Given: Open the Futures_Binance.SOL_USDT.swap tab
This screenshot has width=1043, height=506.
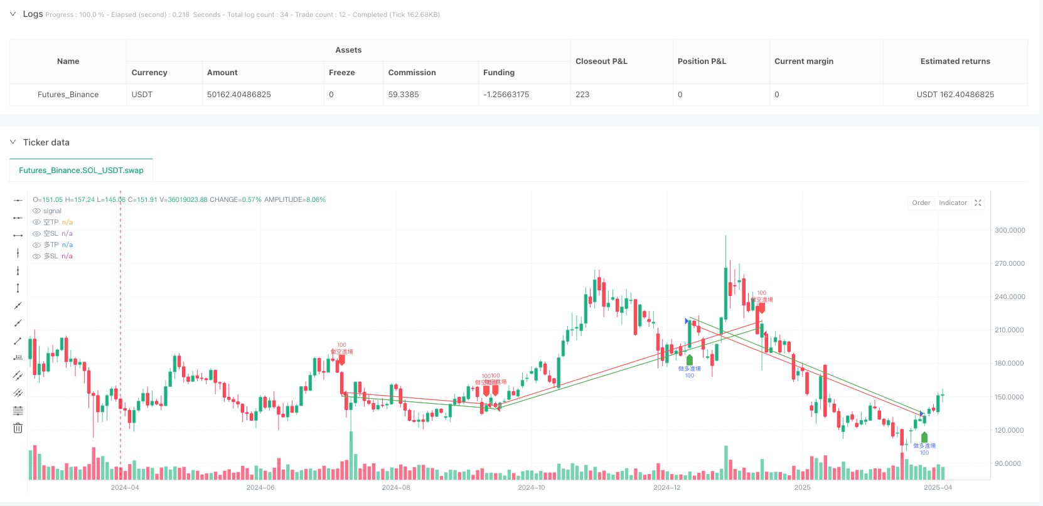Looking at the screenshot, I should [81, 170].
